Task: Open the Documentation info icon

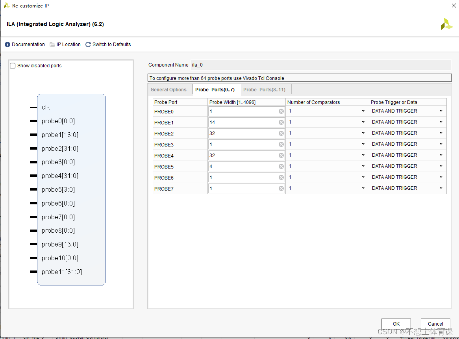Action: coord(7,44)
